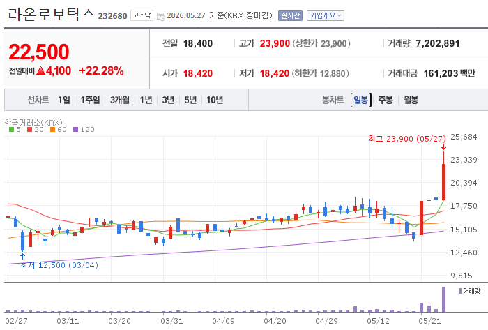
Task: Click the 거래량 7,202,891 volume value
Action: click(x=438, y=43)
